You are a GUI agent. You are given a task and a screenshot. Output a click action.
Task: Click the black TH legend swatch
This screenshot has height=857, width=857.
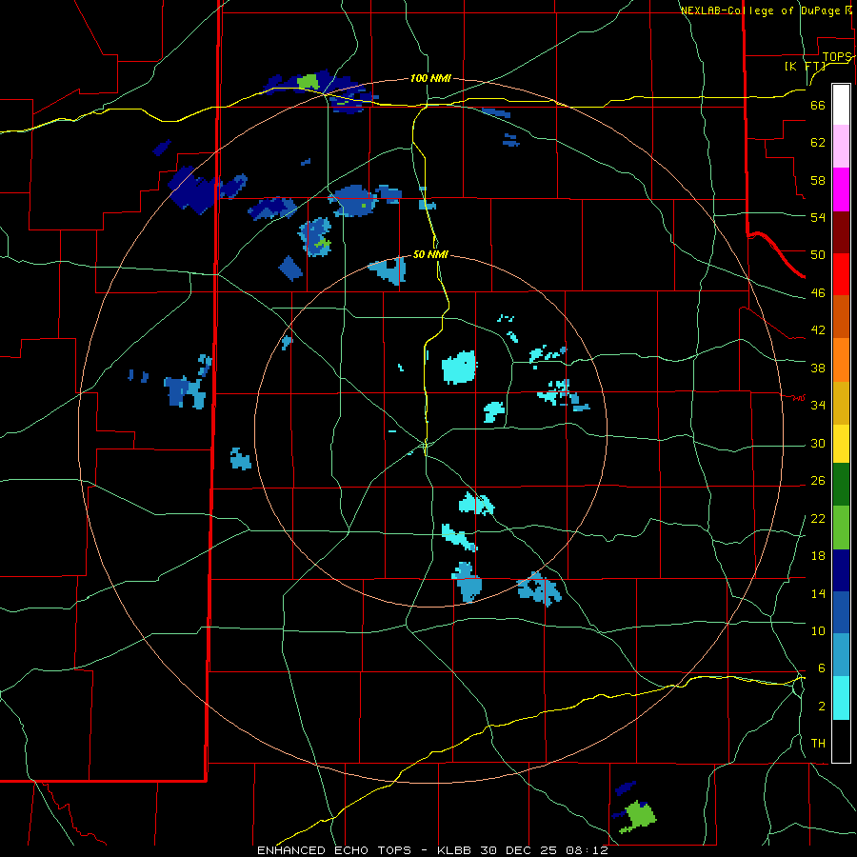[x=841, y=741]
